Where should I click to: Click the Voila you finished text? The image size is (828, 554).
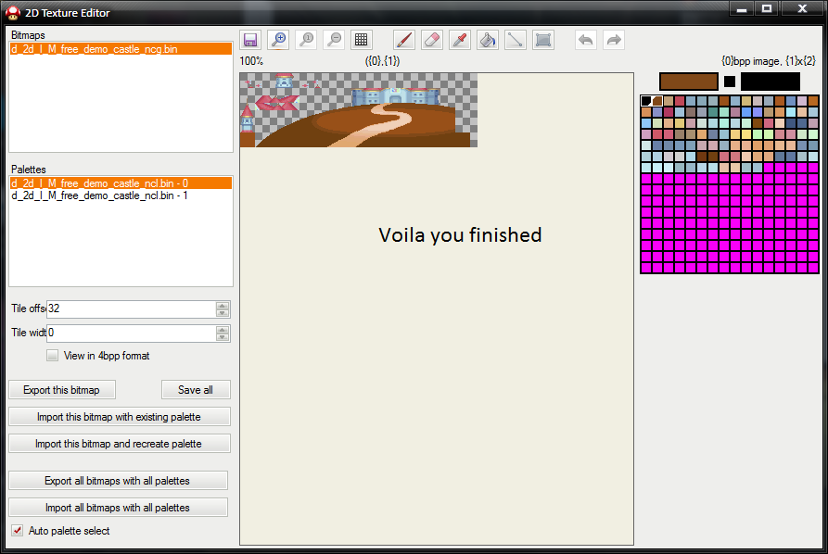460,234
